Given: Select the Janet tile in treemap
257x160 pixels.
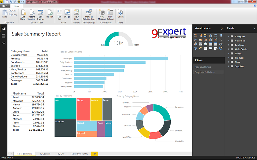Looking at the screenshot, I should tap(65, 108).
